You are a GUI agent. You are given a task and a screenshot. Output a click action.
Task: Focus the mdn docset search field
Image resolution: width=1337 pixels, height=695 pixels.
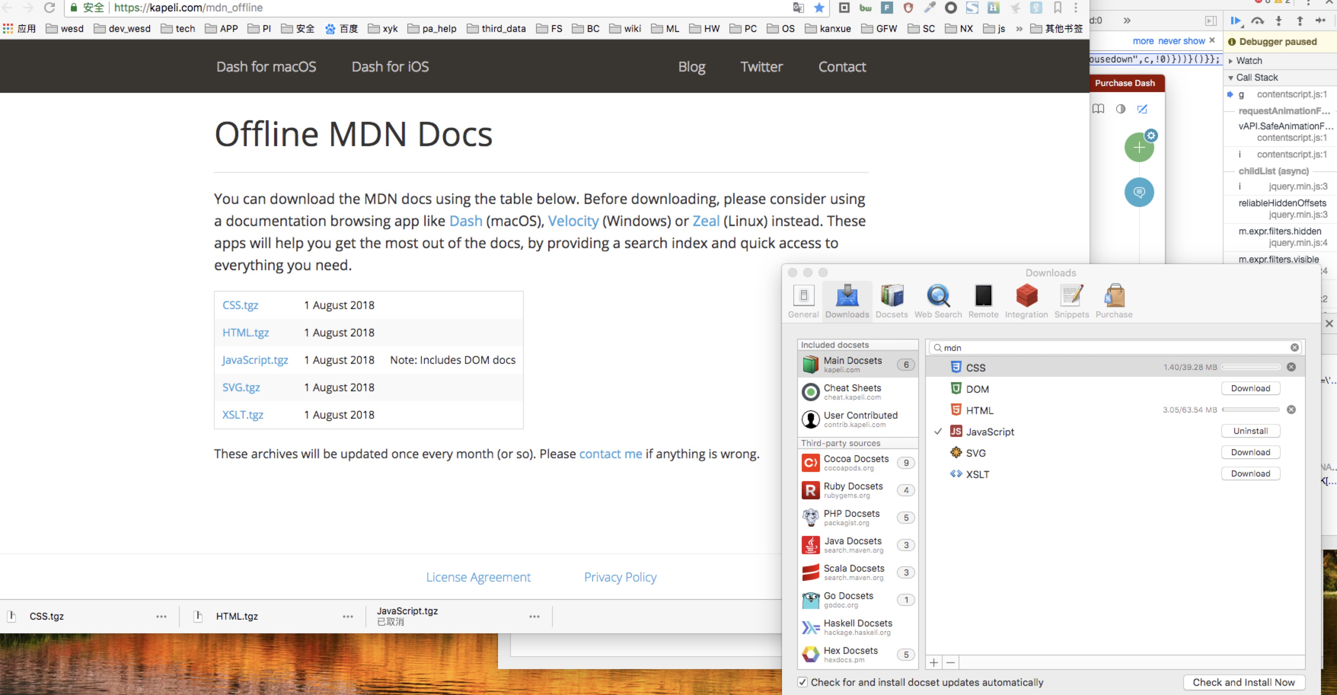click(1115, 347)
